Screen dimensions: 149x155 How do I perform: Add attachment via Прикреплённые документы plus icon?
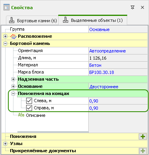coord(143,151)
